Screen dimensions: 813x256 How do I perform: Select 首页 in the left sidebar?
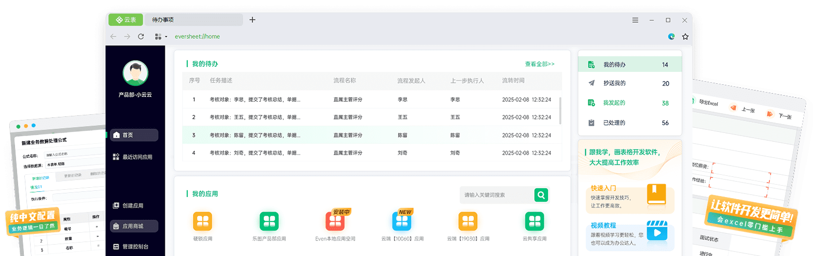(134, 135)
